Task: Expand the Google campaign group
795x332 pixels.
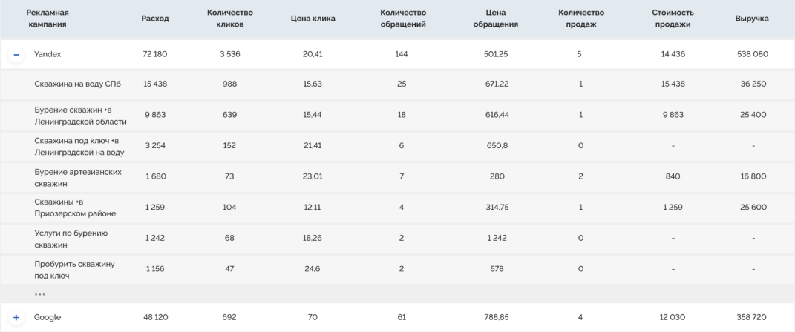Action: pyautogui.click(x=16, y=317)
